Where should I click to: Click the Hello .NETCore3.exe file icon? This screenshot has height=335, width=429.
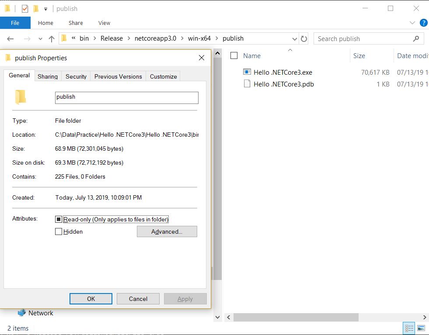248,72
